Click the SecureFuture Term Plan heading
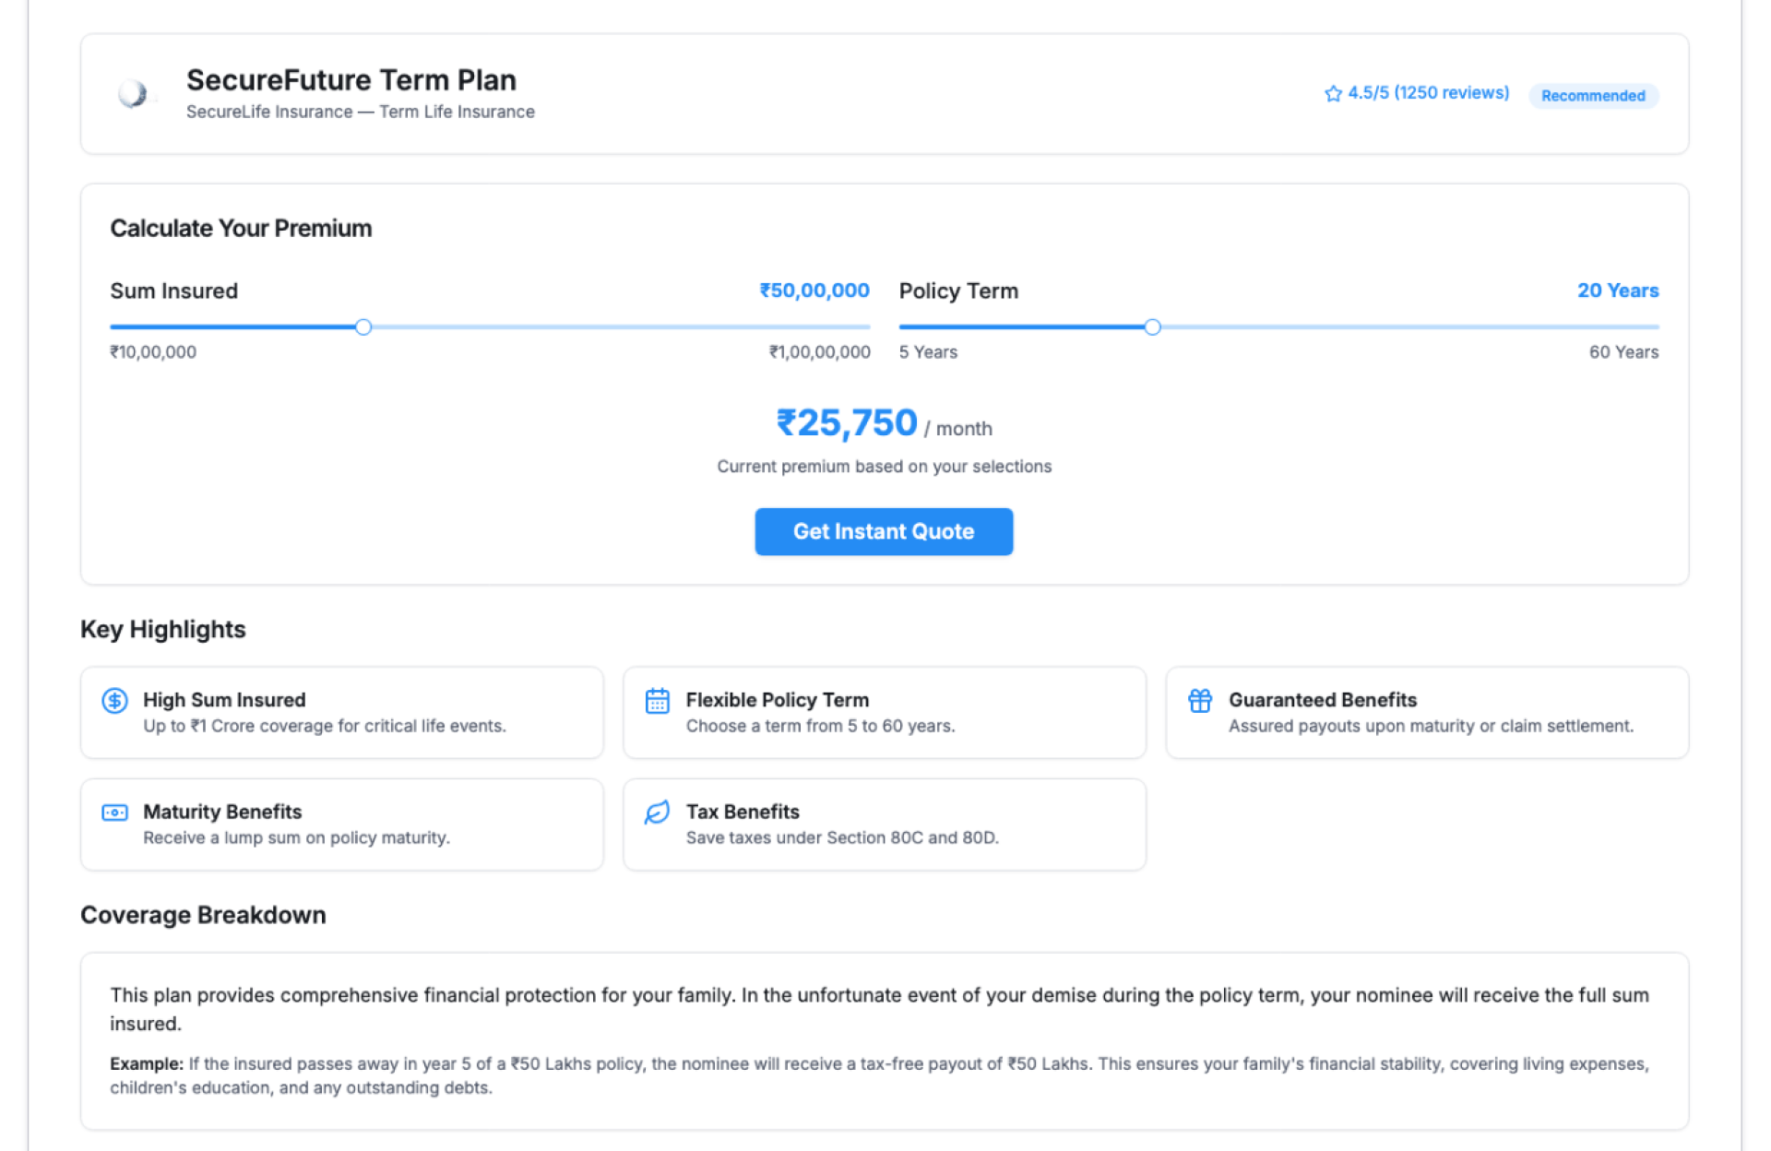Image resolution: width=1771 pixels, height=1151 pixels. [351, 80]
